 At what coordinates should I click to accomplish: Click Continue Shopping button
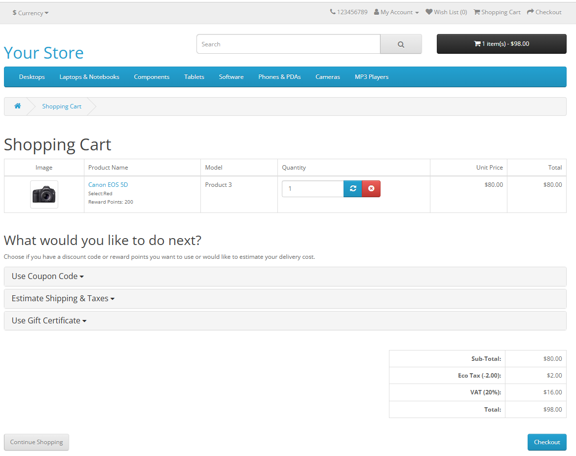[37, 442]
